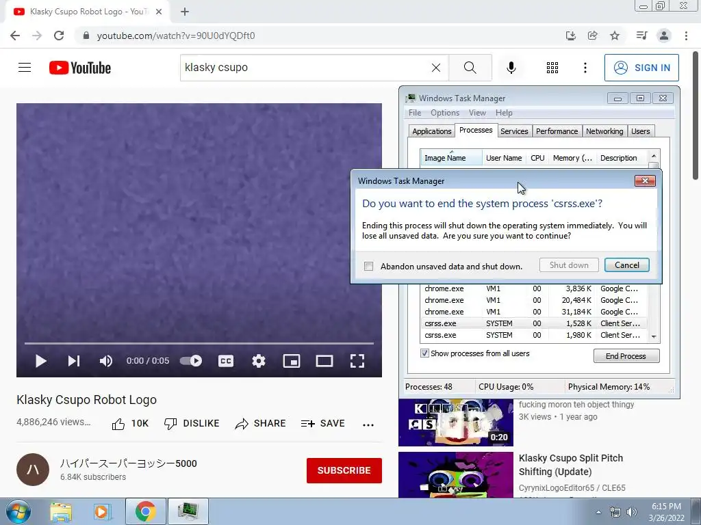The height and width of the screenshot is (525, 701).
Task: Seek on the video progress bar
Action: click(x=199, y=343)
